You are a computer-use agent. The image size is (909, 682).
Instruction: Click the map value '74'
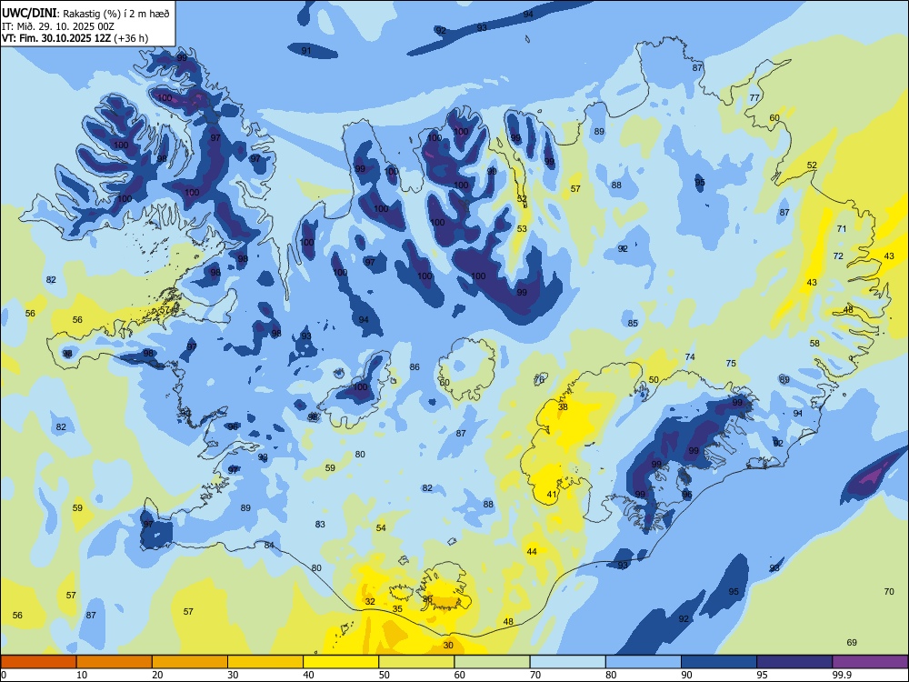click(690, 356)
